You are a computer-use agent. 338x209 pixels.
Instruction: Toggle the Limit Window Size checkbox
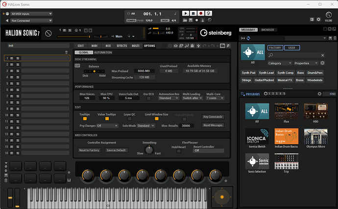(x=157, y=119)
